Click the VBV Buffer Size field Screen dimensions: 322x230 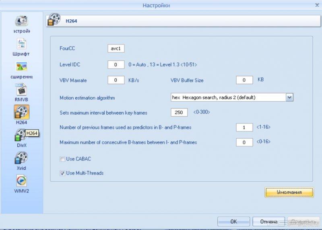(244, 80)
